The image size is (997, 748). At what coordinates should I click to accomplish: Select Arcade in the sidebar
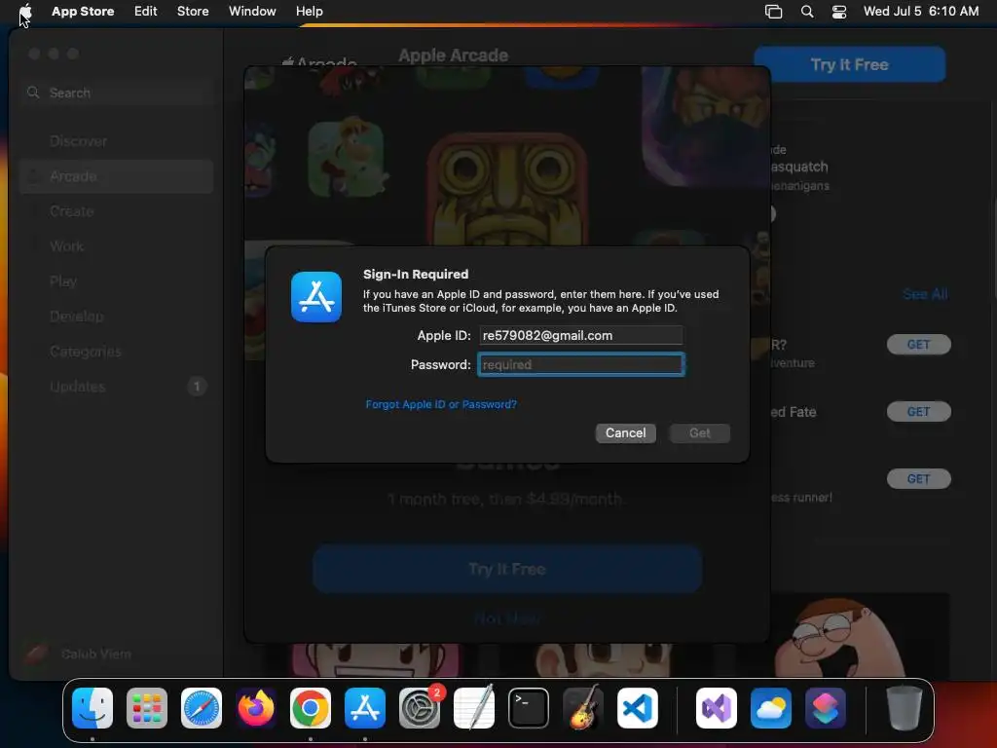point(117,176)
